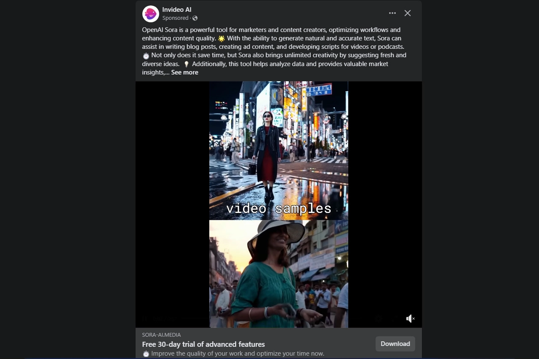Unmute the video with the speaker icon

pos(410,319)
